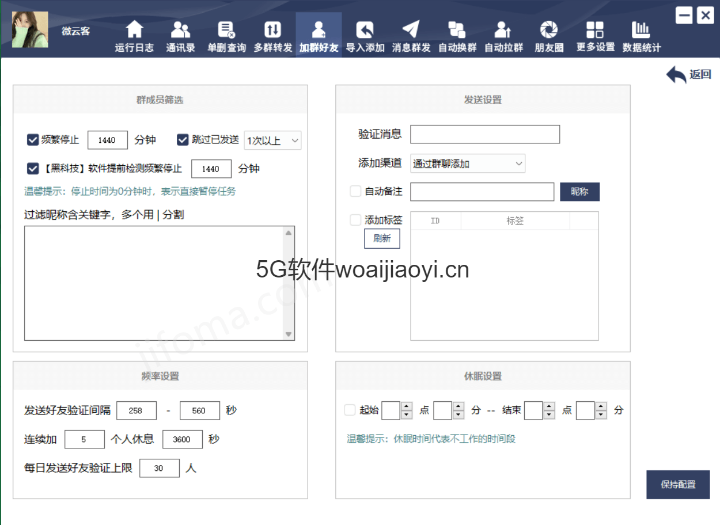Click the 起始 hour spinner arrows
This screenshot has height=525, width=720.
click(407, 410)
